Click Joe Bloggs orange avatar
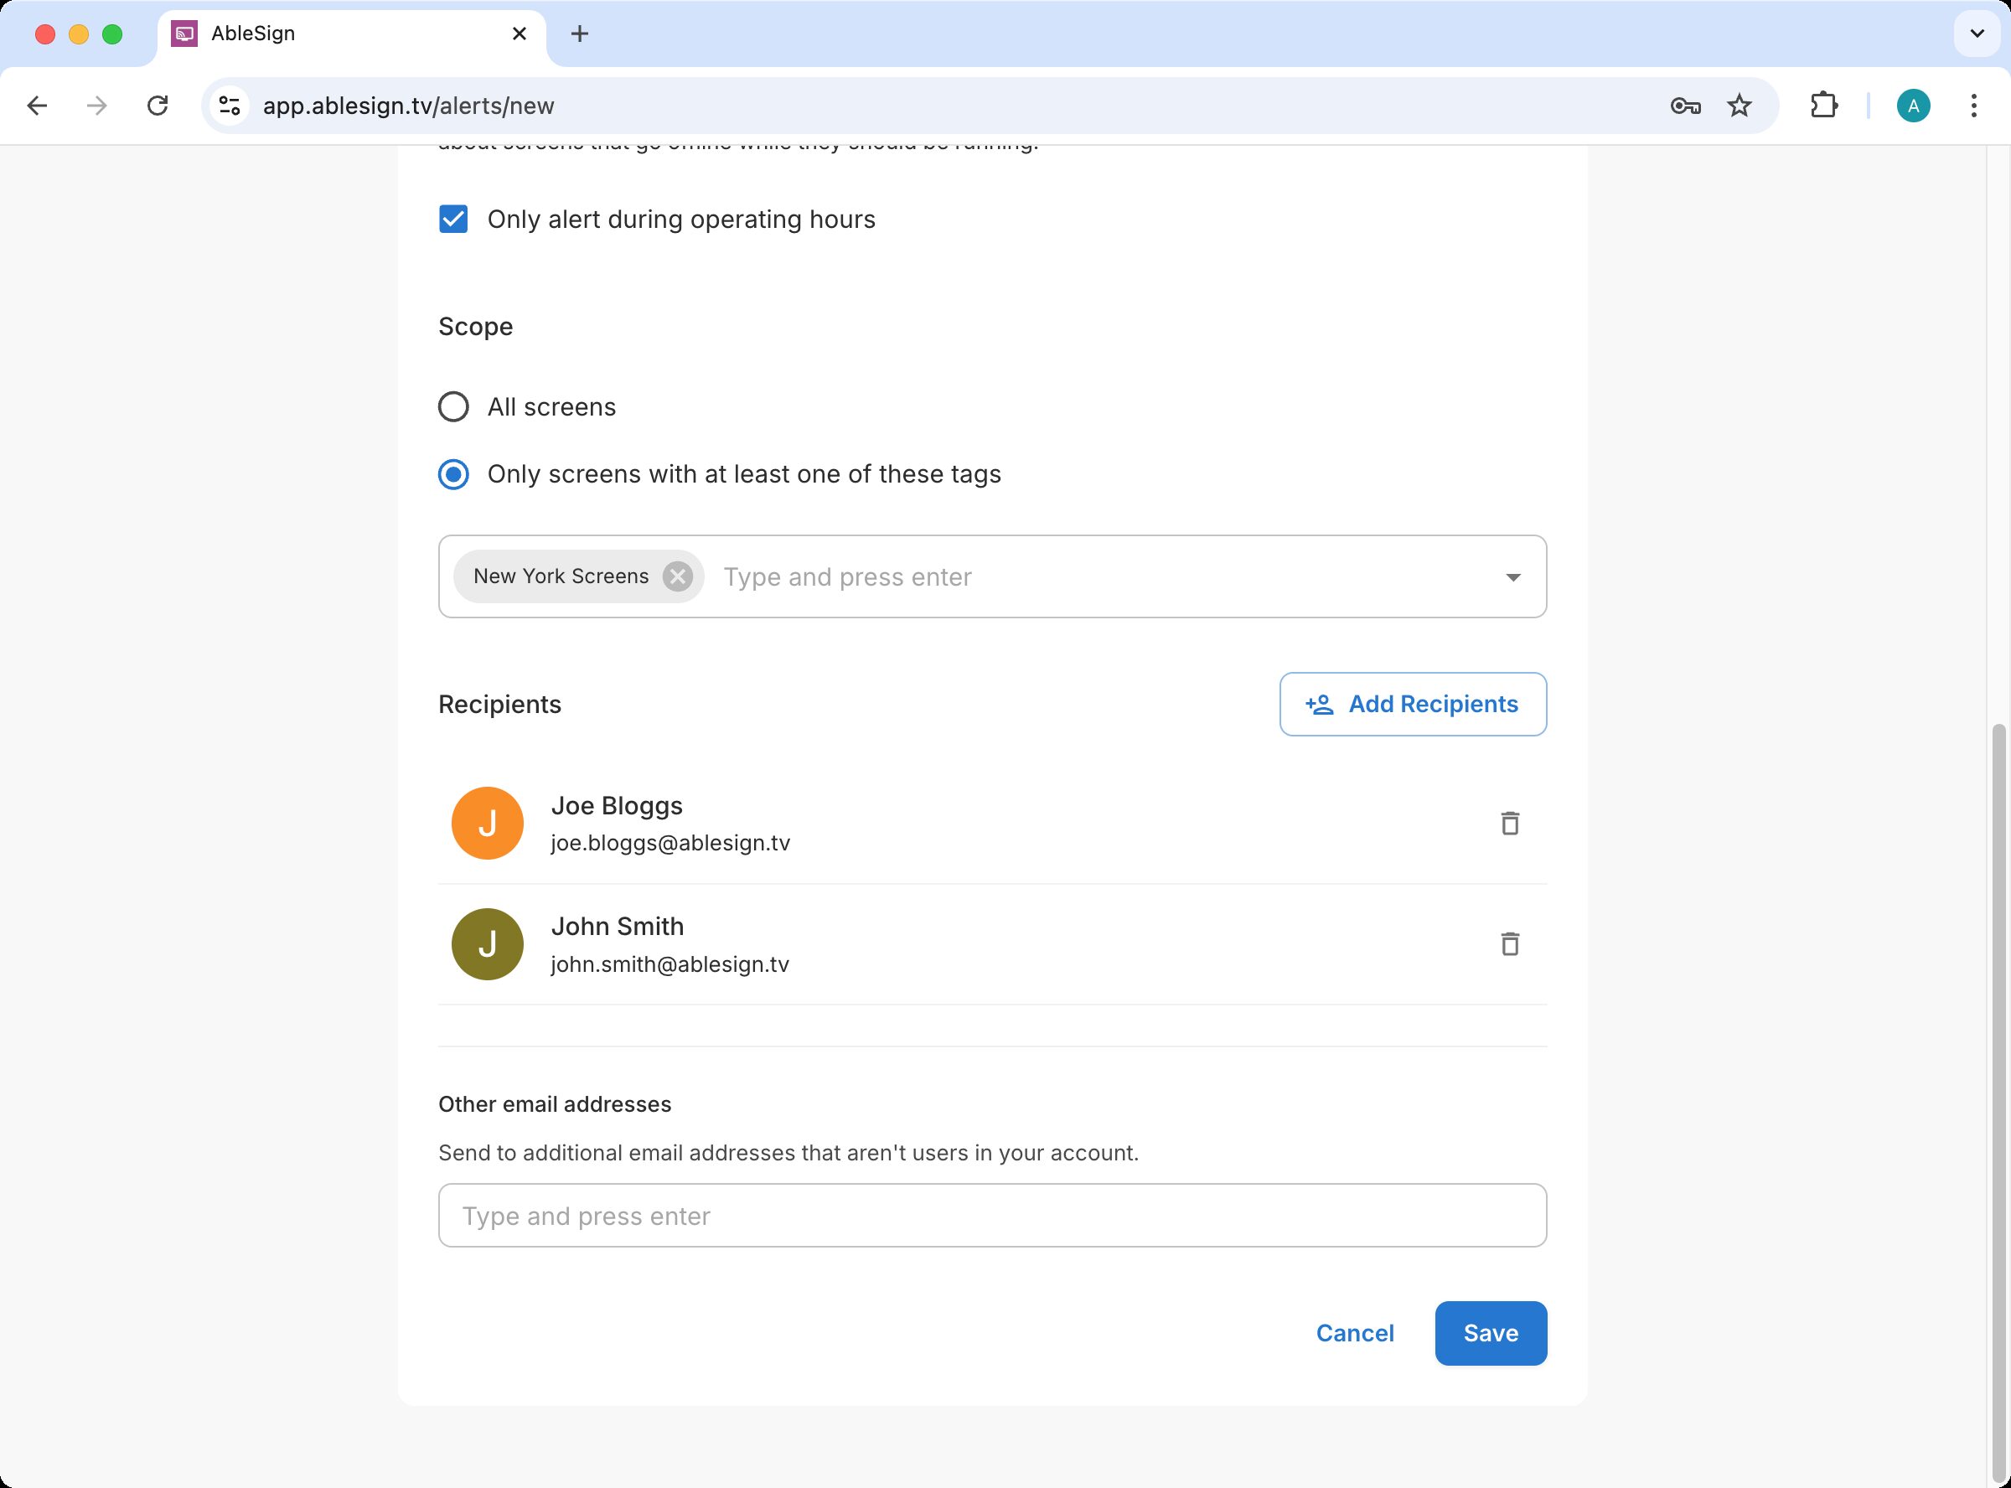The height and width of the screenshot is (1488, 2011). [x=487, y=824]
